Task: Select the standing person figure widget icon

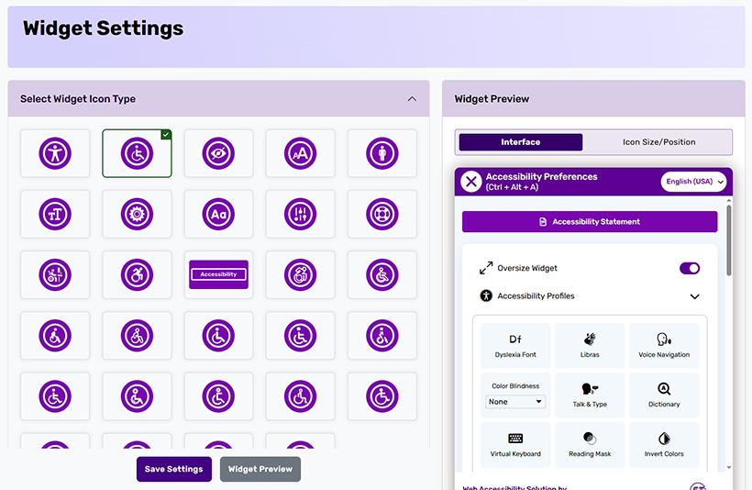Action: point(382,153)
